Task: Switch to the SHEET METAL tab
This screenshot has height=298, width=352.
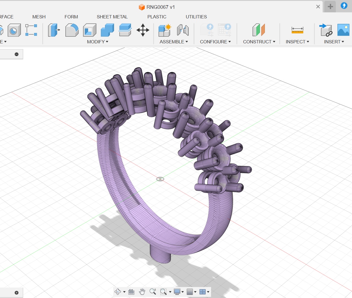Action: 112,17
